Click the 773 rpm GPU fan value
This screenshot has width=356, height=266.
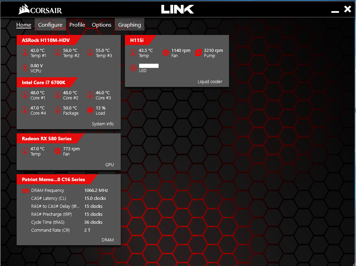point(71,149)
